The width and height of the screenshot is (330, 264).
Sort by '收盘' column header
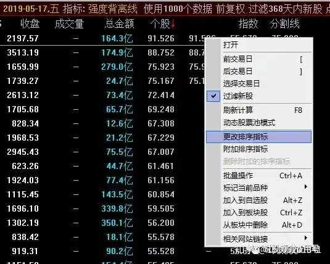(x=30, y=23)
